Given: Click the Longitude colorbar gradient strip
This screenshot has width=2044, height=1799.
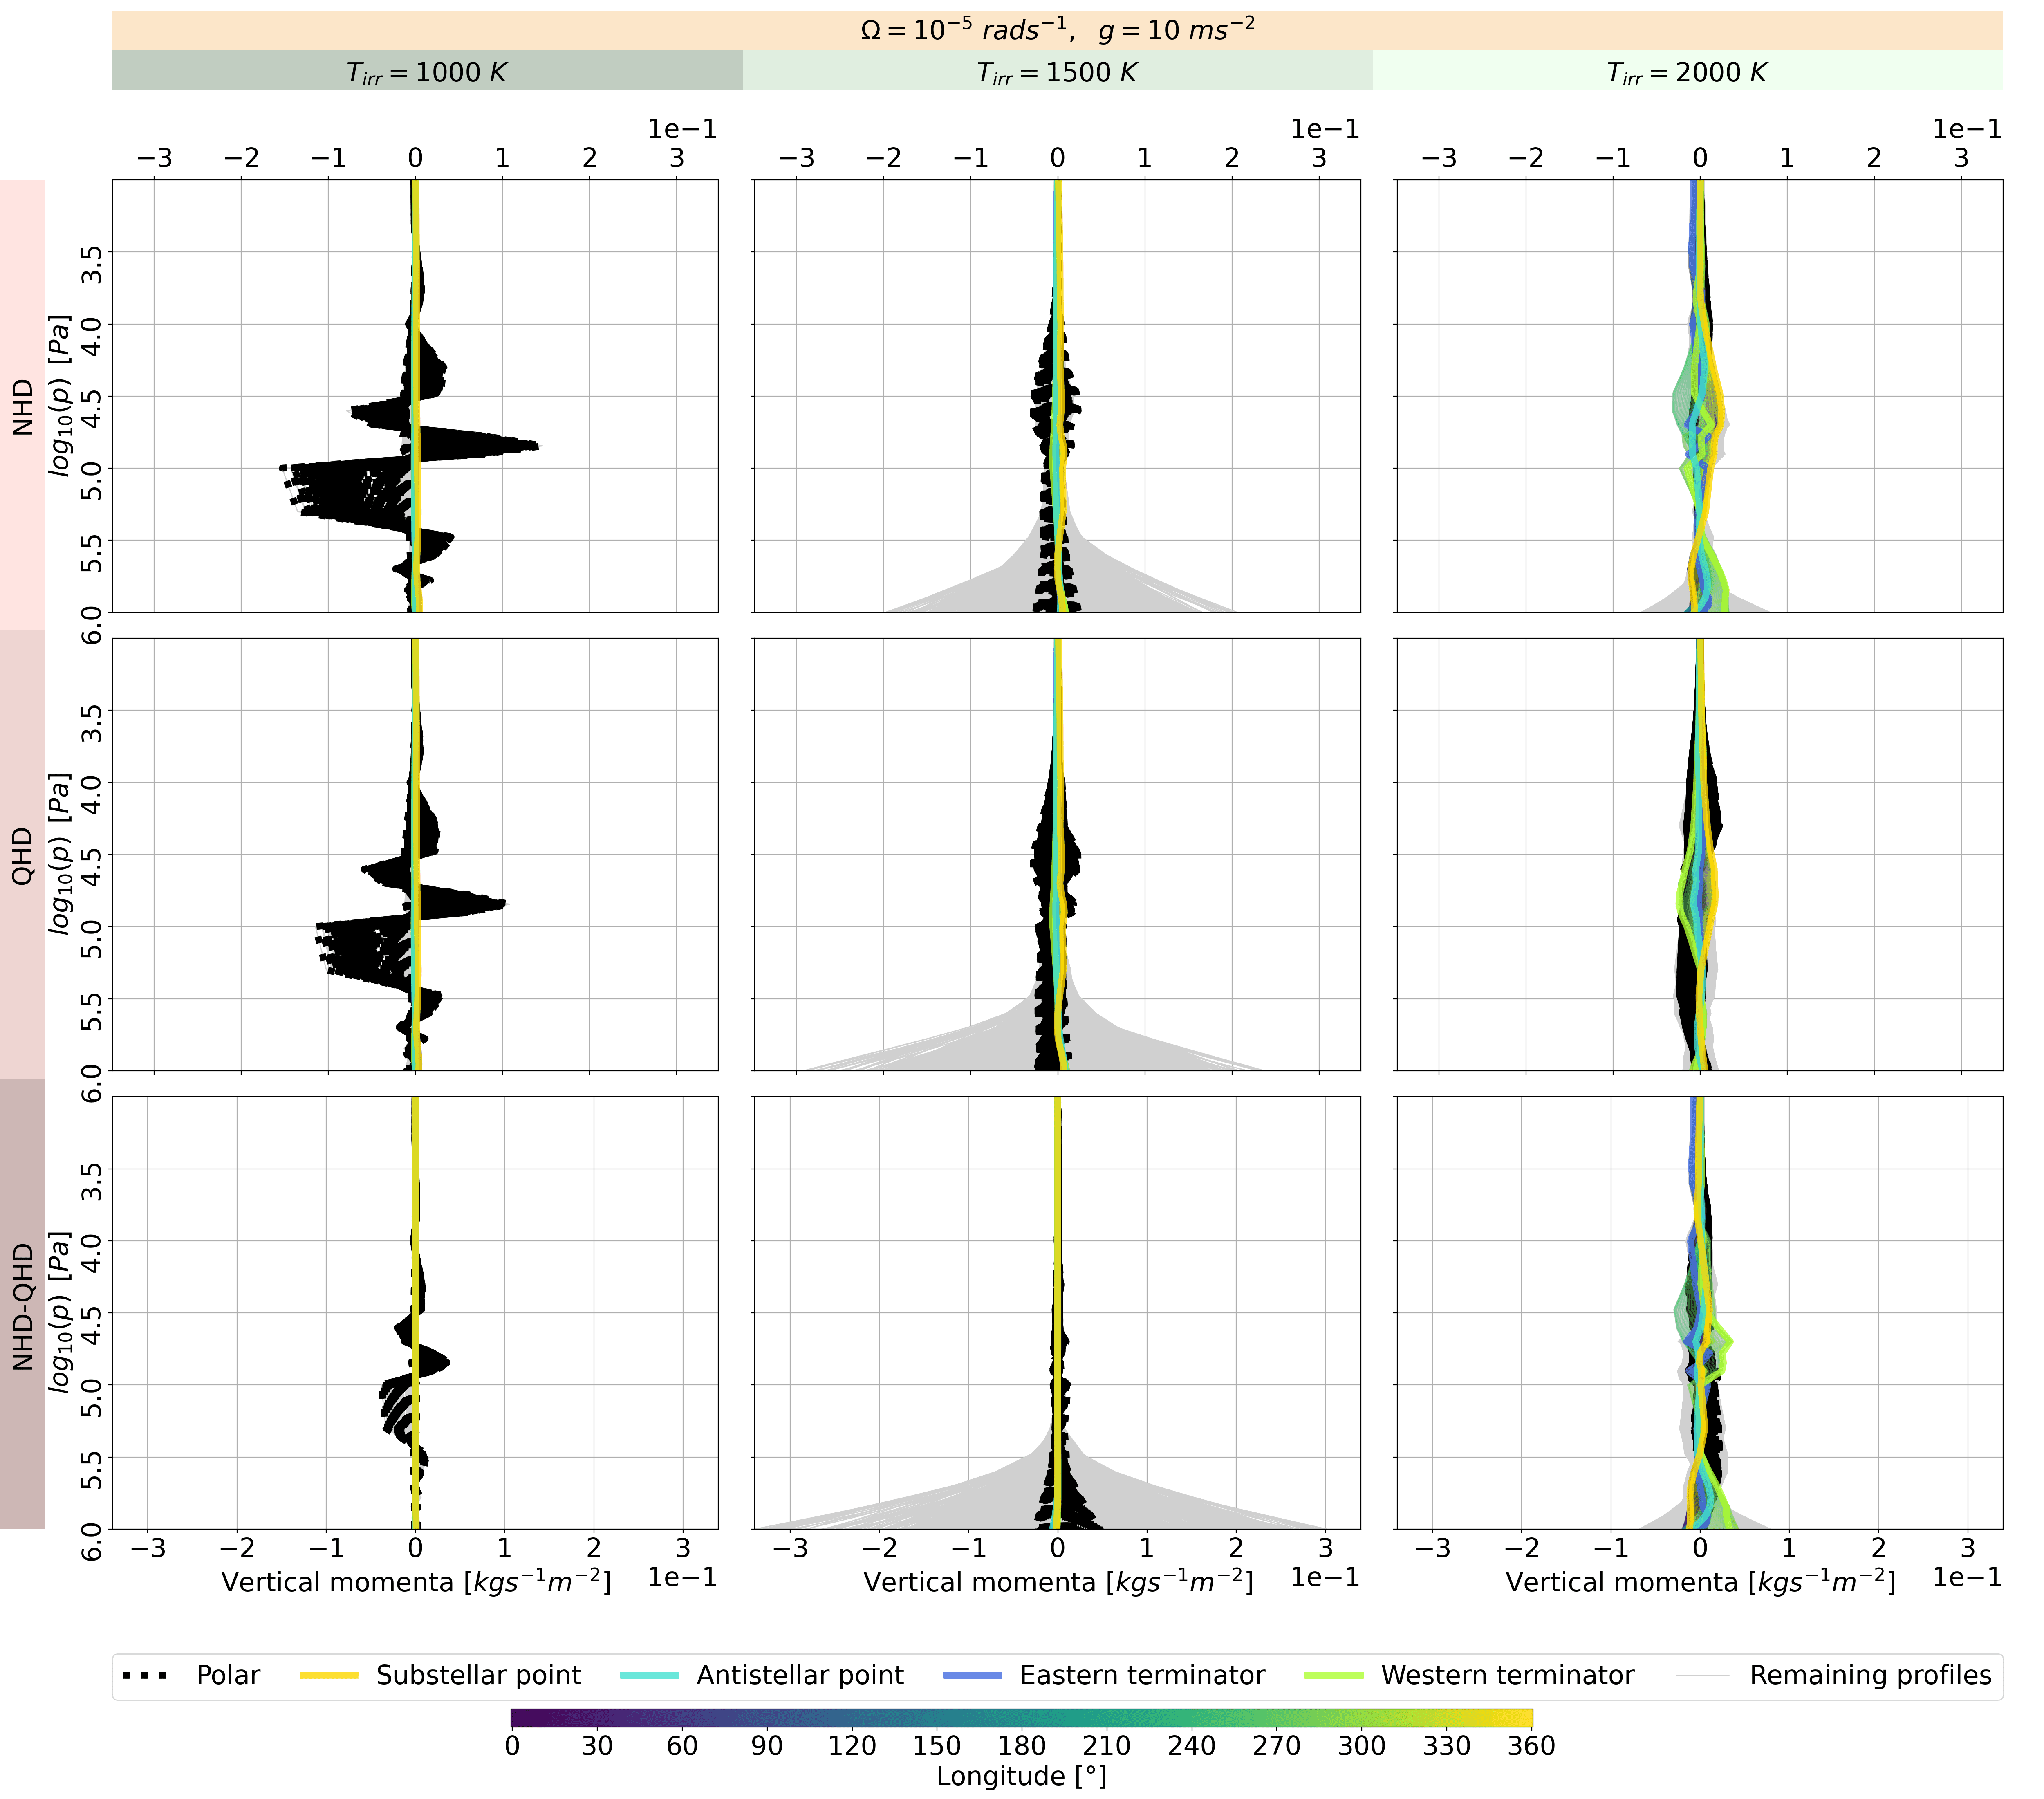Looking at the screenshot, I should tap(1021, 1718).
